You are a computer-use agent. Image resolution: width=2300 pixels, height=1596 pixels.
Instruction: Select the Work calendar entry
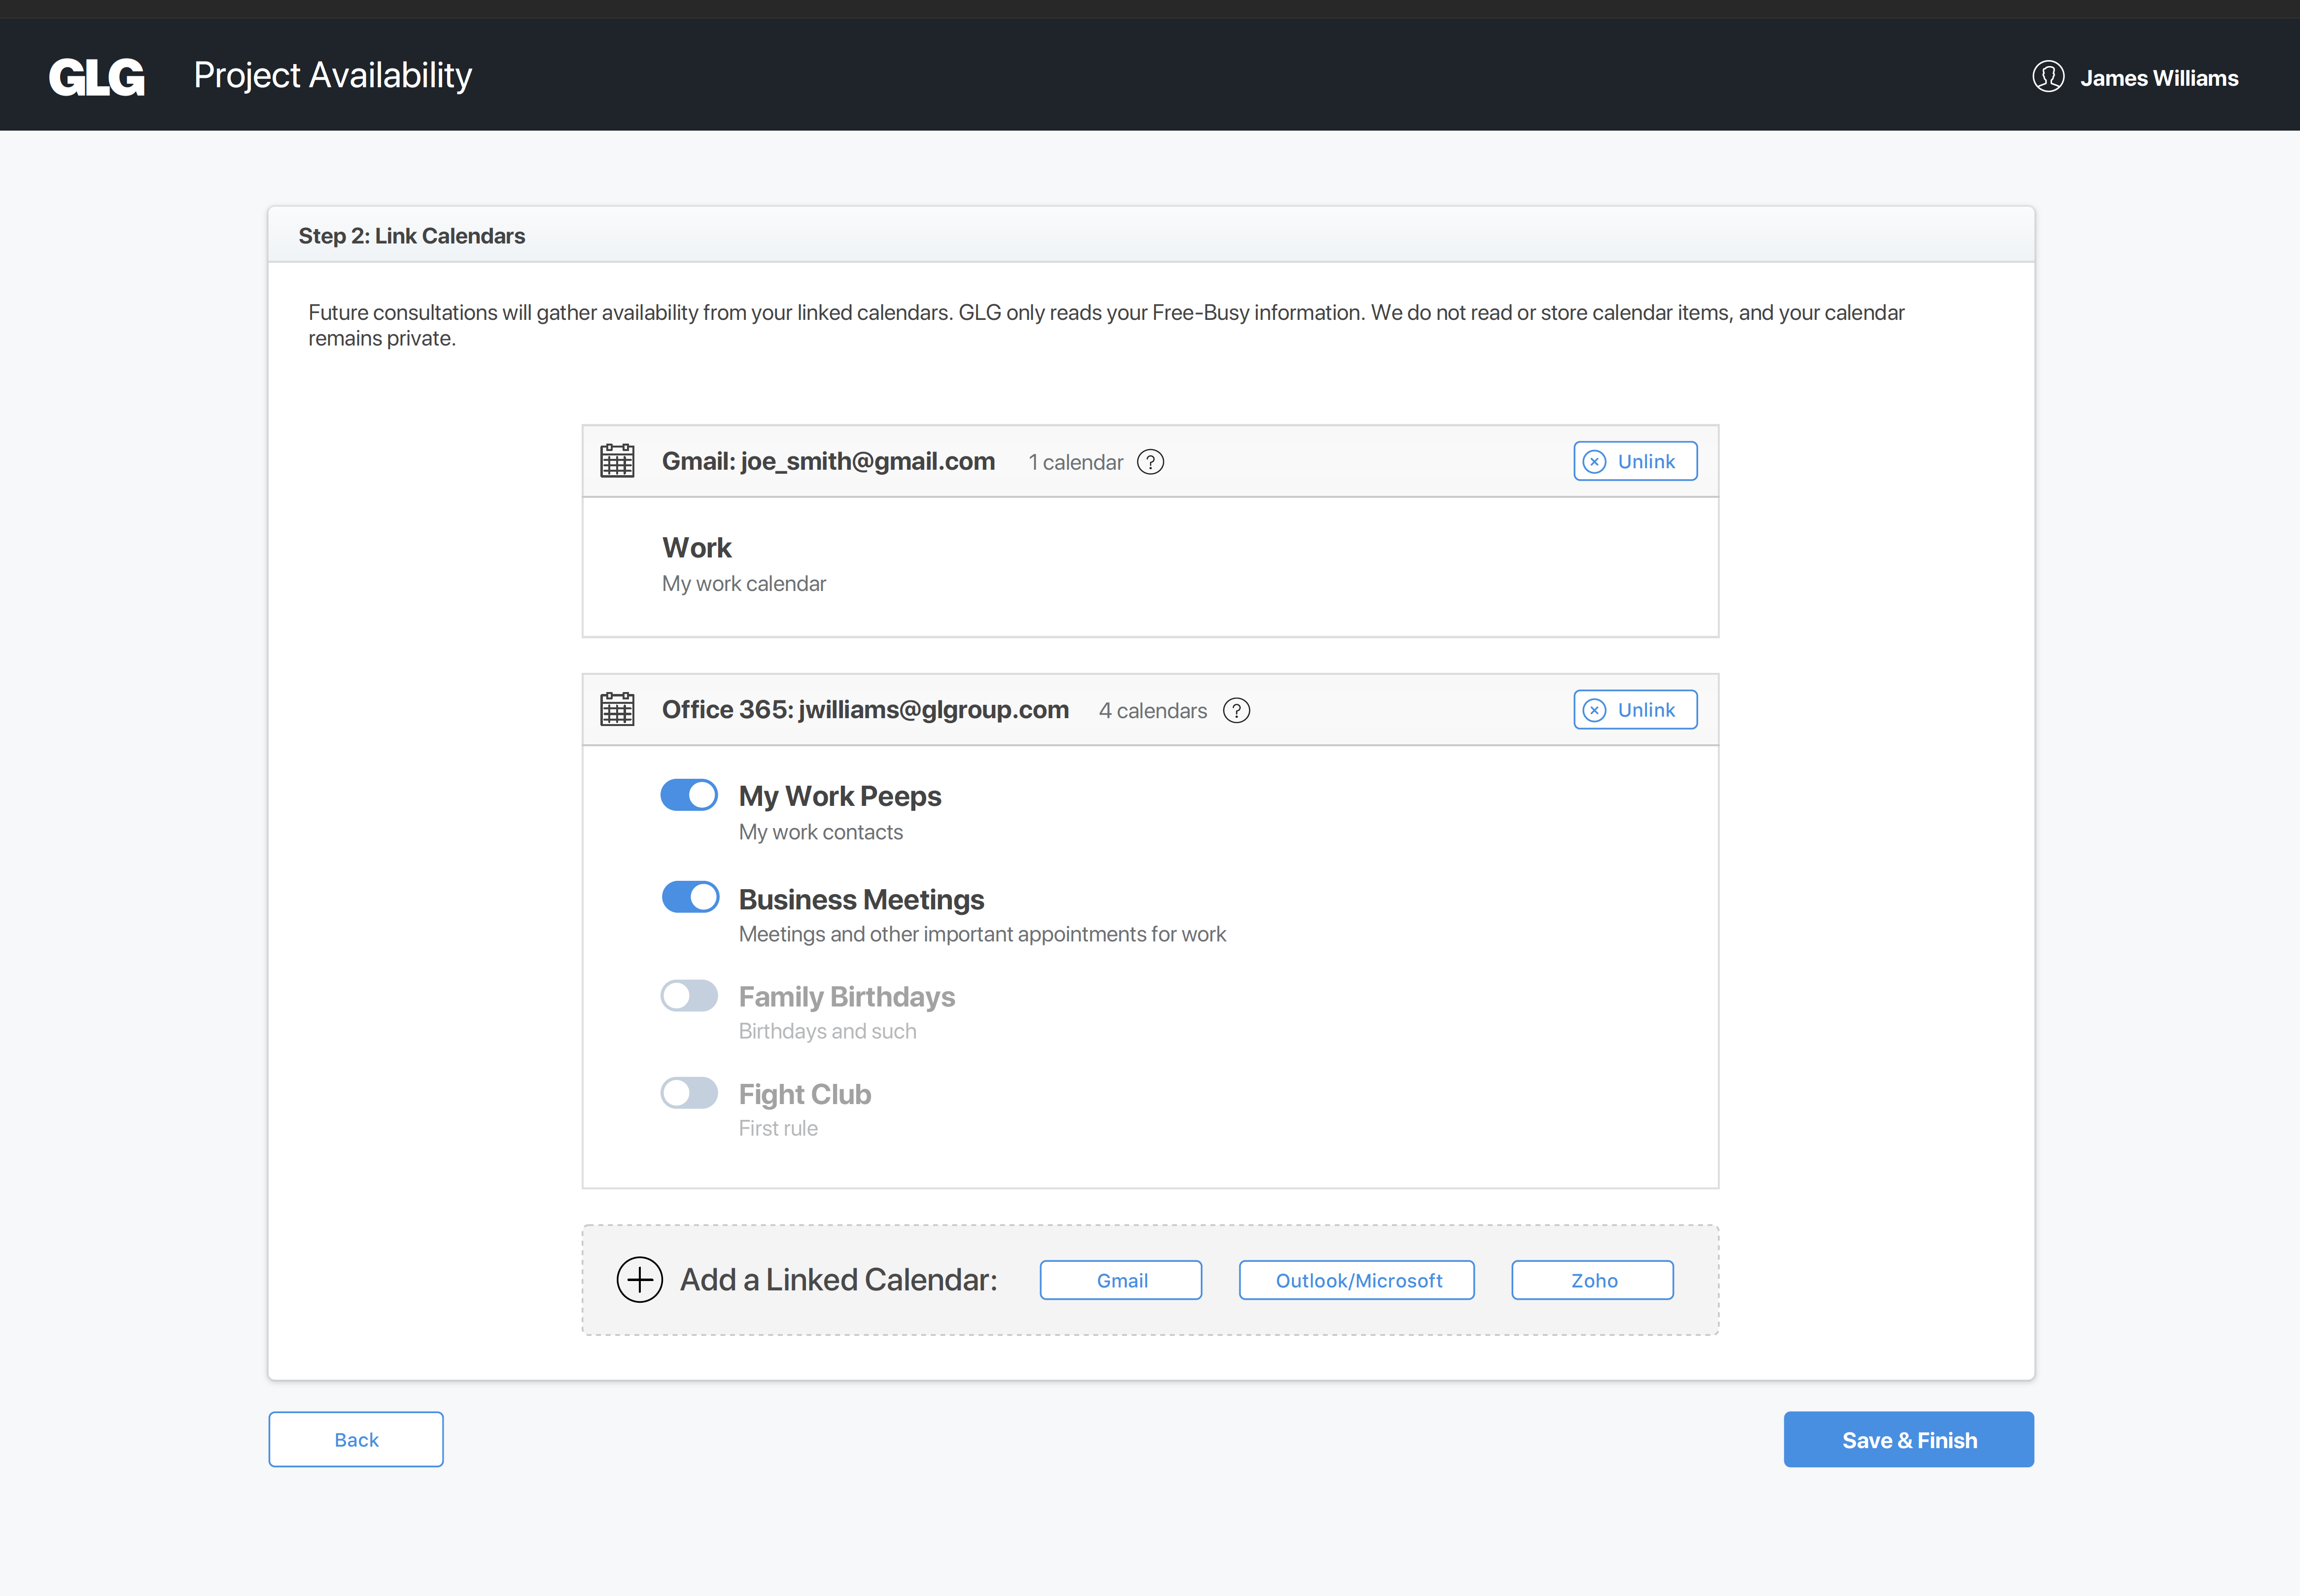click(1150, 567)
